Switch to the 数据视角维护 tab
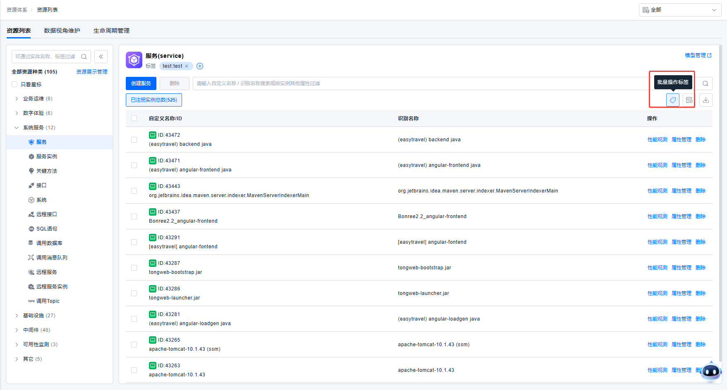Screen dimensions: 727x390 point(62,31)
